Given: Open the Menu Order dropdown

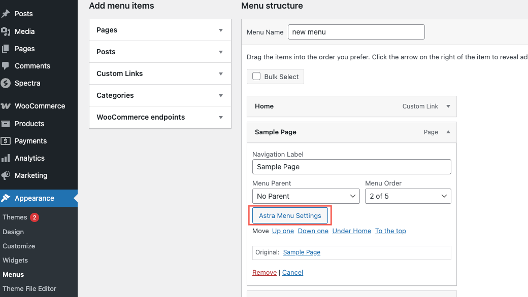Looking at the screenshot, I should [408, 196].
